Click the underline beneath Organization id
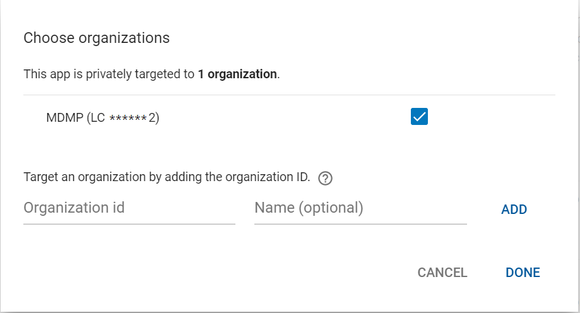This screenshot has width=580, height=313. pyautogui.click(x=129, y=223)
